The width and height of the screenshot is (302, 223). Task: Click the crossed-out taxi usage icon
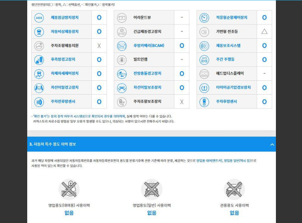coord(152,189)
